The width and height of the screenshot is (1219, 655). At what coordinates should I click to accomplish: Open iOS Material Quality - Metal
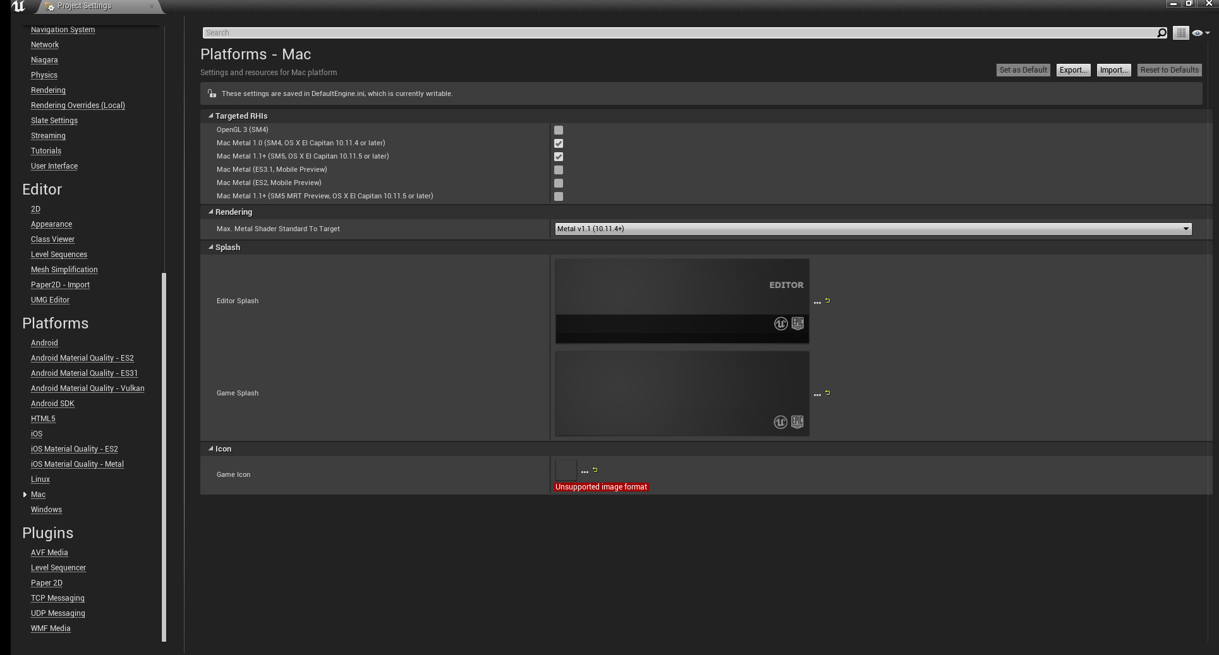77,464
